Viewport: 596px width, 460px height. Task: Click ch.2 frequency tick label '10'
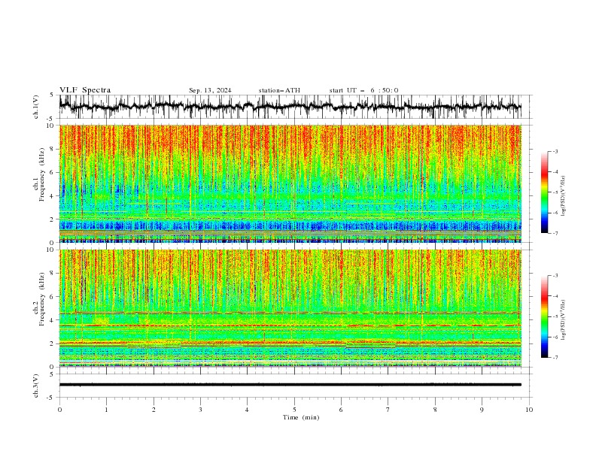pos(50,250)
